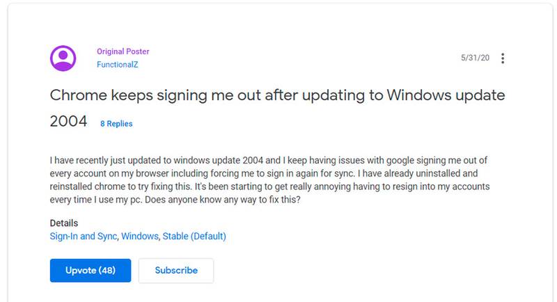Image resolution: width=557 pixels, height=302 pixels.
Task: Click the 5/31/20 post date
Action: tap(475, 58)
